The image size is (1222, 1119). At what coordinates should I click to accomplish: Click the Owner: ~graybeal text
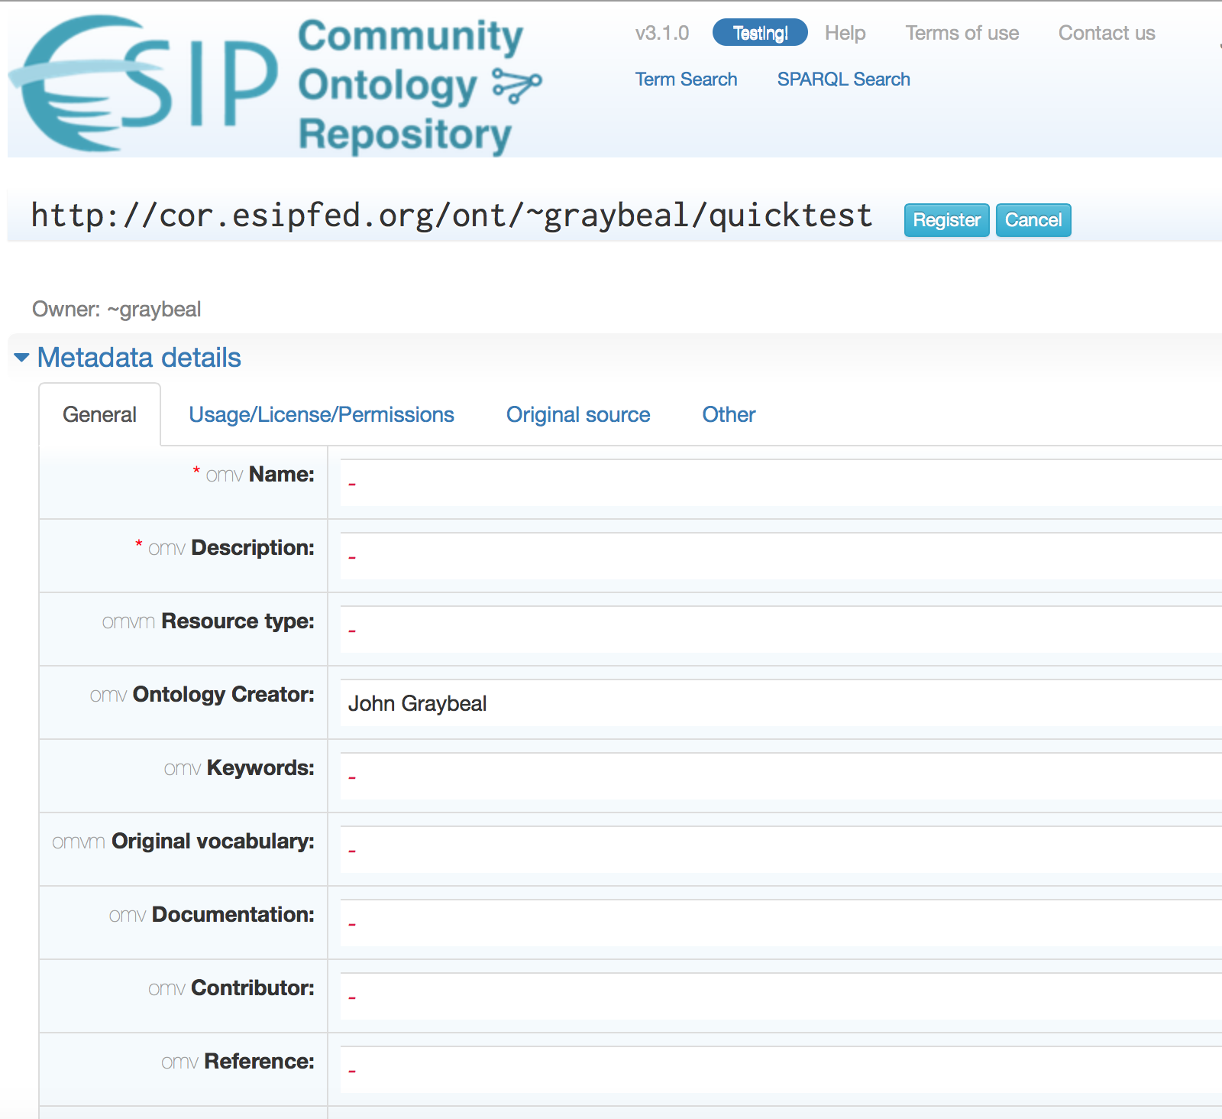[117, 310]
